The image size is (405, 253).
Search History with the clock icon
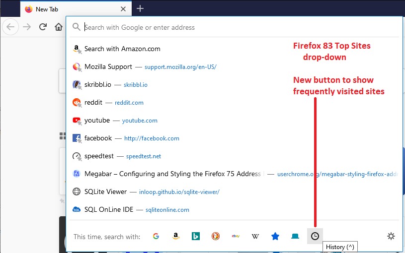[x=315, y=236]
